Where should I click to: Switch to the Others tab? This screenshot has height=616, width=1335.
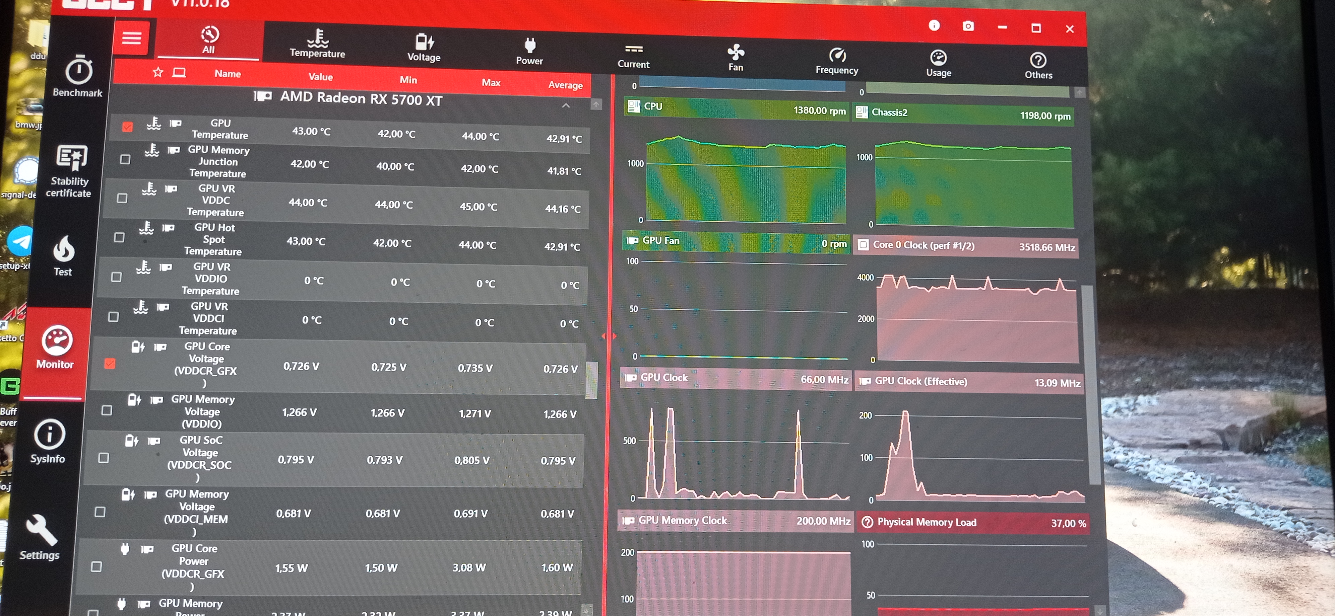click(x=1038, y=66)
